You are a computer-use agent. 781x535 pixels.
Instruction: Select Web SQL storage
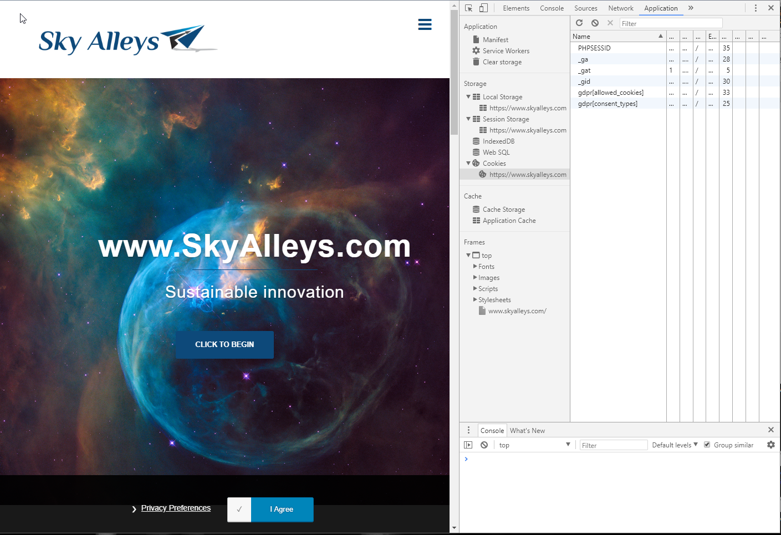(x=496, y=152)
